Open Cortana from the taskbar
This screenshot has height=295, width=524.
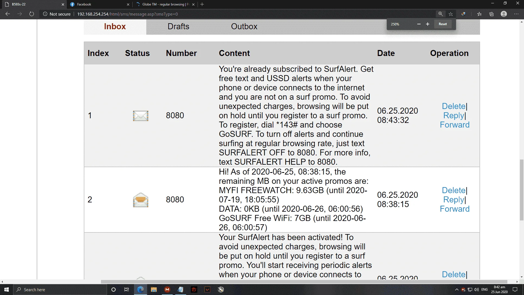coord(114,290)
